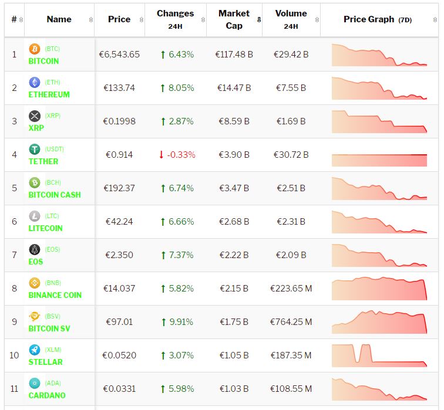Click the Bitcoin Cash green icon
Screen dimensions: 444x410
pyautogui.click(x=34, y=182)
